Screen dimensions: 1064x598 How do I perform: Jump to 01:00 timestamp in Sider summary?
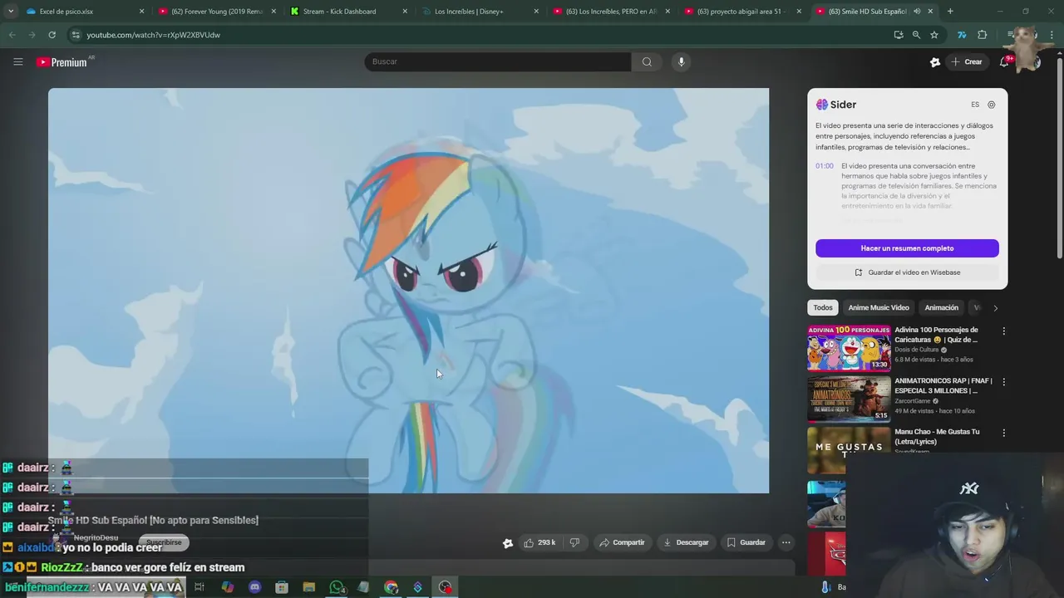click(x=825, y=166)
